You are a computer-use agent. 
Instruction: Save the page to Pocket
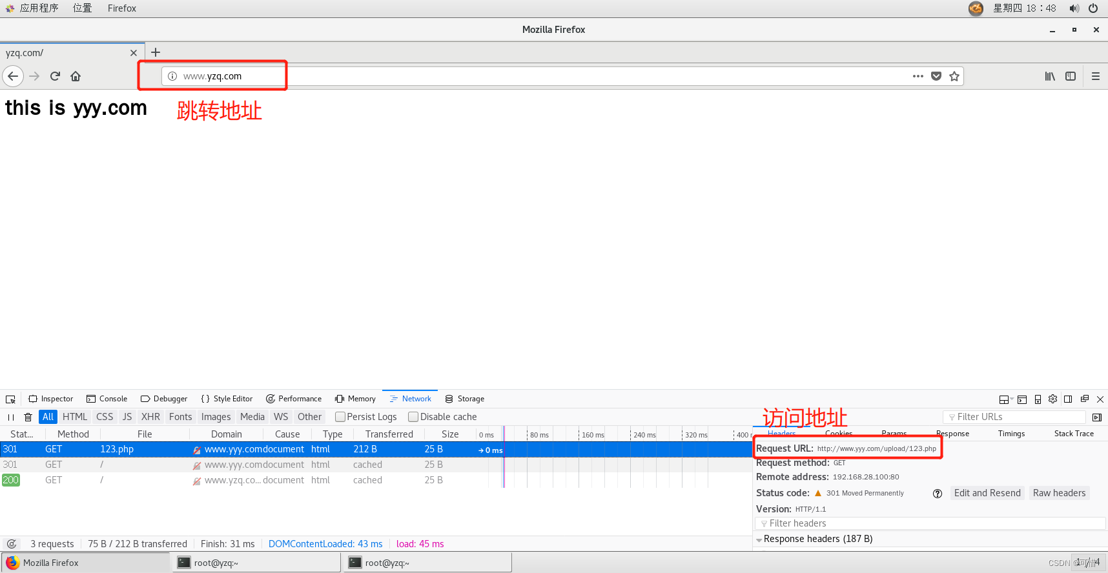(x=936, y=76)
